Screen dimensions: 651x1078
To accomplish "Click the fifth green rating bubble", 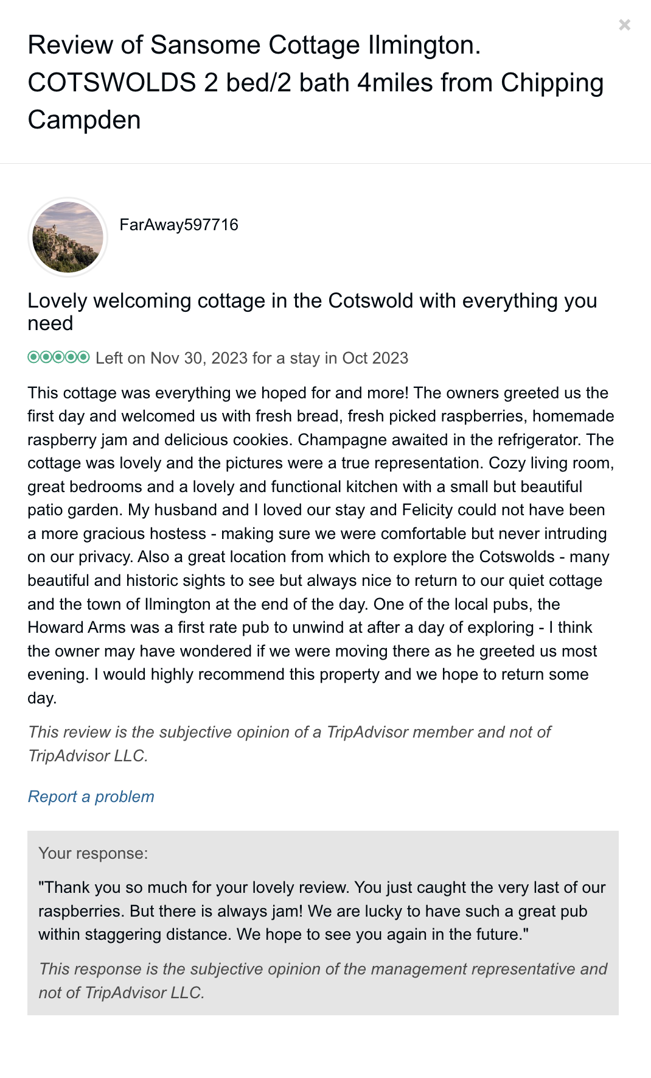I will click(x=83, y=357).
